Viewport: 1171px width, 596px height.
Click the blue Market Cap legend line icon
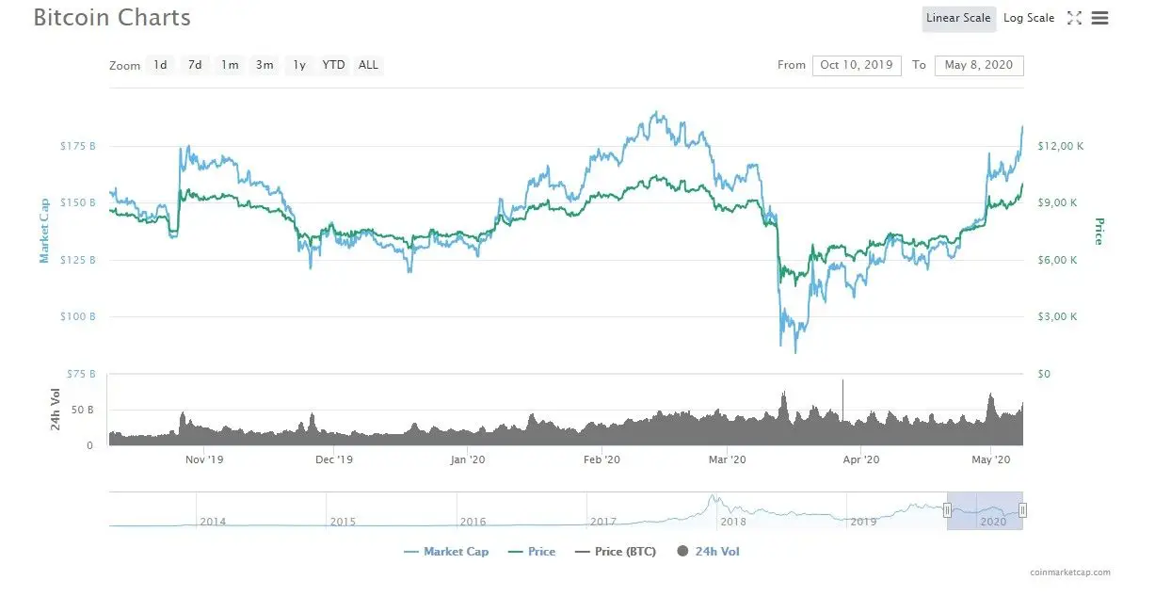[x=413, y=551]
